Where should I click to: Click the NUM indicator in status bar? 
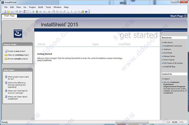pyautogui.click(x=175, y=122)
